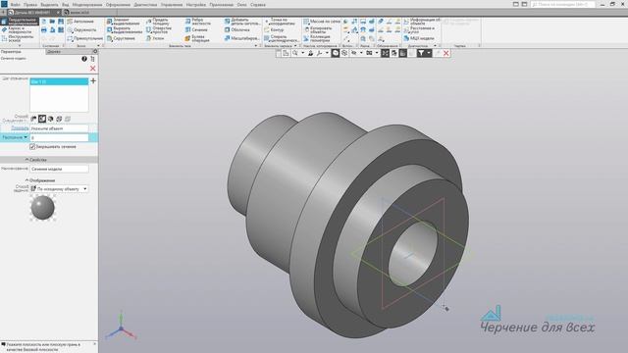This screenshot has width=628, height=353.
Task: Click the red X in view toolbar
Action: pyautogui.click(x=446, y=53)
